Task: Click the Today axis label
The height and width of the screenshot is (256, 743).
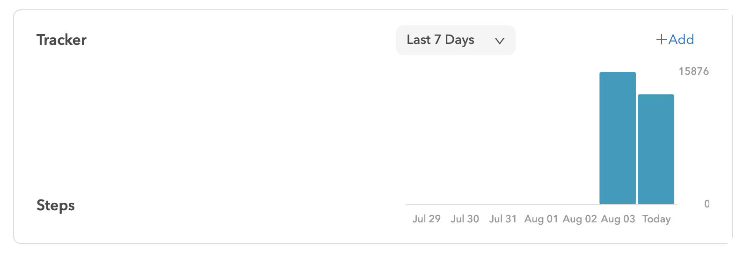Action: pos(656,219)
